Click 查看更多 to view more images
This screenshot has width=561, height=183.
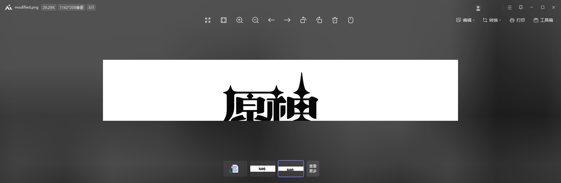pyautogui.click(x=313, y=169)
